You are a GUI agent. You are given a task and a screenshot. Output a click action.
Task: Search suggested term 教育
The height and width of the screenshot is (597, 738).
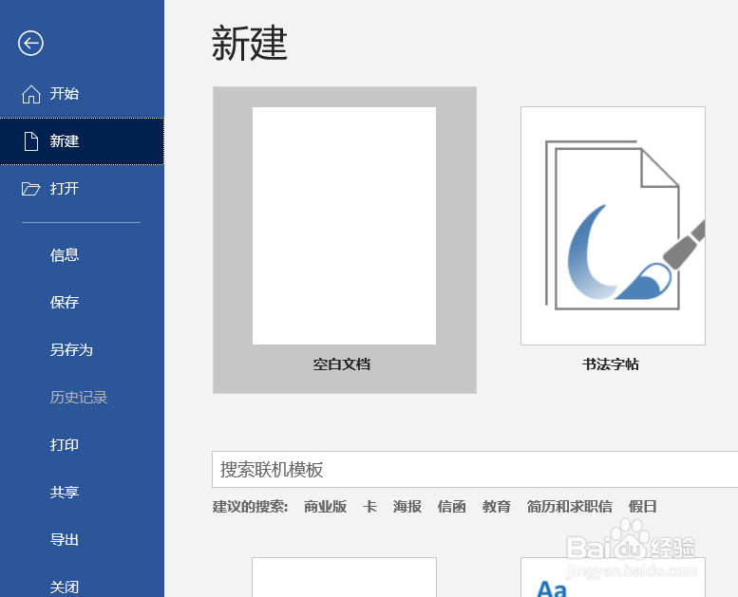point(497,507)
